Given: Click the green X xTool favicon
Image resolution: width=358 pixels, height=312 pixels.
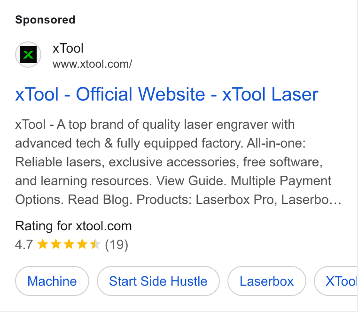Looking at the screenshot, I should pyautogui.click(x=28, y=55).
